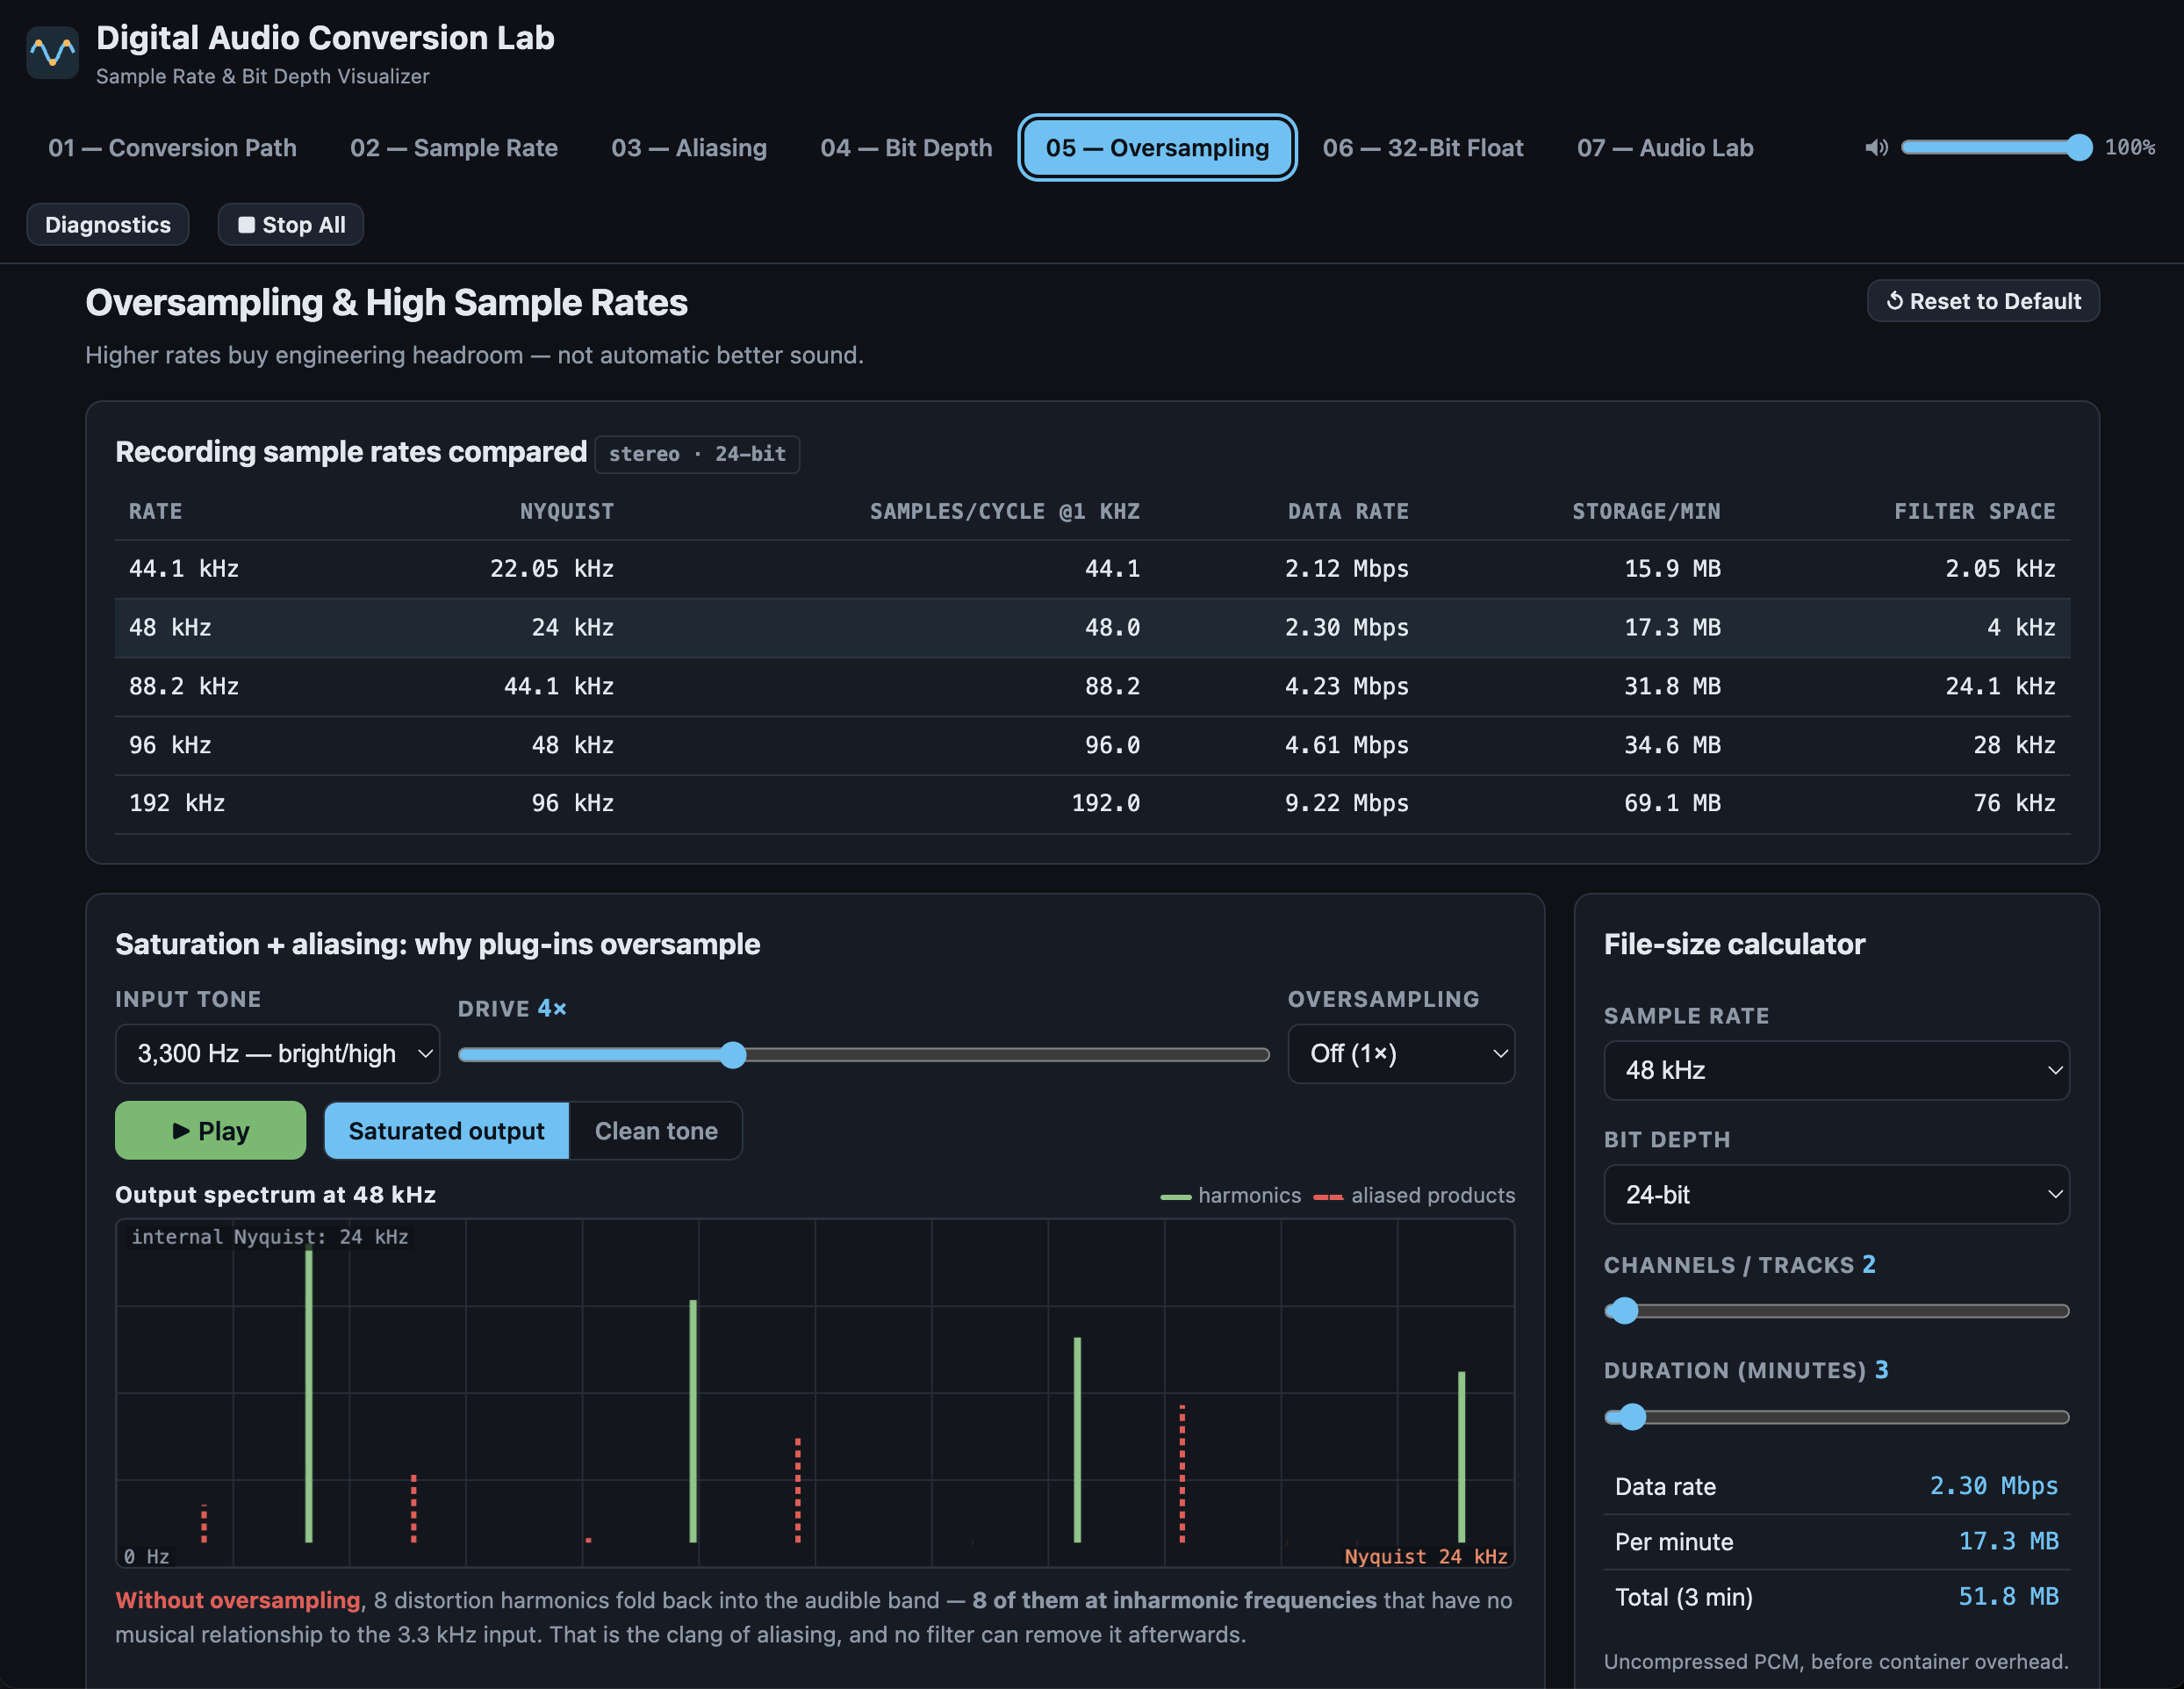
Task: Go to the 07 — Audio Lab tab
Action: coord(1665,148)
